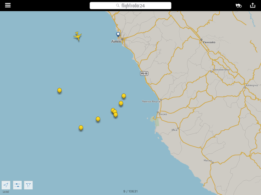Center map with the location arrow button

click(x=6, y=185)
